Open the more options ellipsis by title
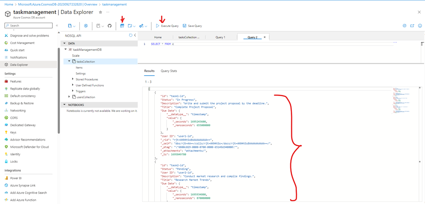 click(x=108, y=12)
